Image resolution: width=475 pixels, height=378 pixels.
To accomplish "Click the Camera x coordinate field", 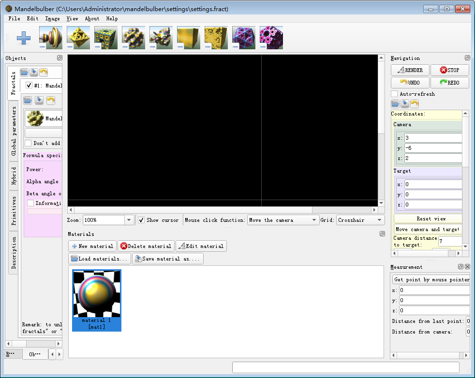I will pyautogui.click(x=433, y=138).
